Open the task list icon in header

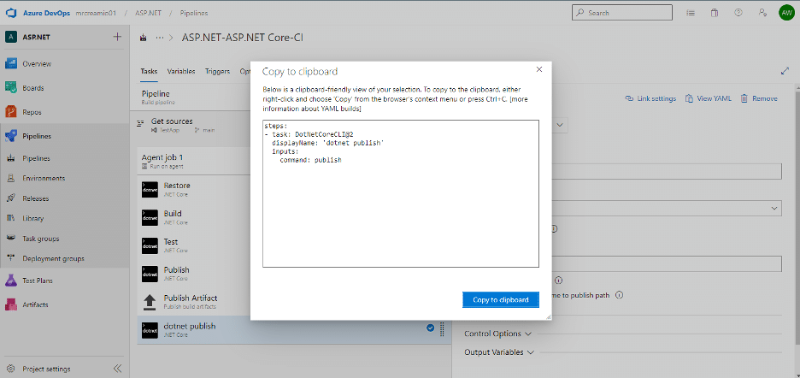click(x=691, y=13)
